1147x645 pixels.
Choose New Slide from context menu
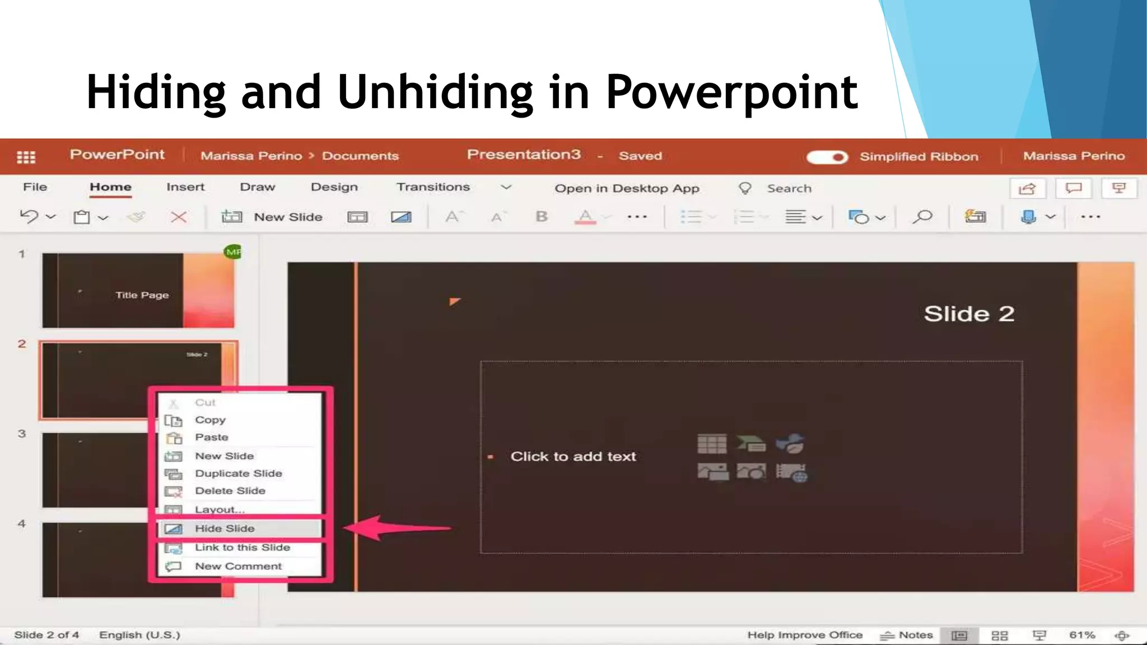click(x=240, y=456)
